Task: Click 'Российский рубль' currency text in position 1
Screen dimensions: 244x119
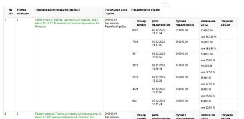Action: [116, 27]
